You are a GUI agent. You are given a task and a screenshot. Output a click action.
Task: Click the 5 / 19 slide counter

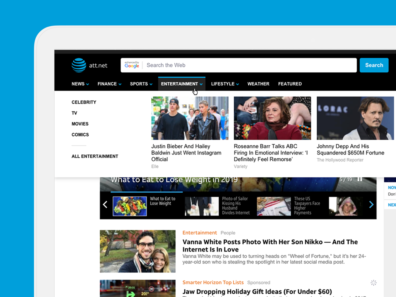[x=346, y=180]
